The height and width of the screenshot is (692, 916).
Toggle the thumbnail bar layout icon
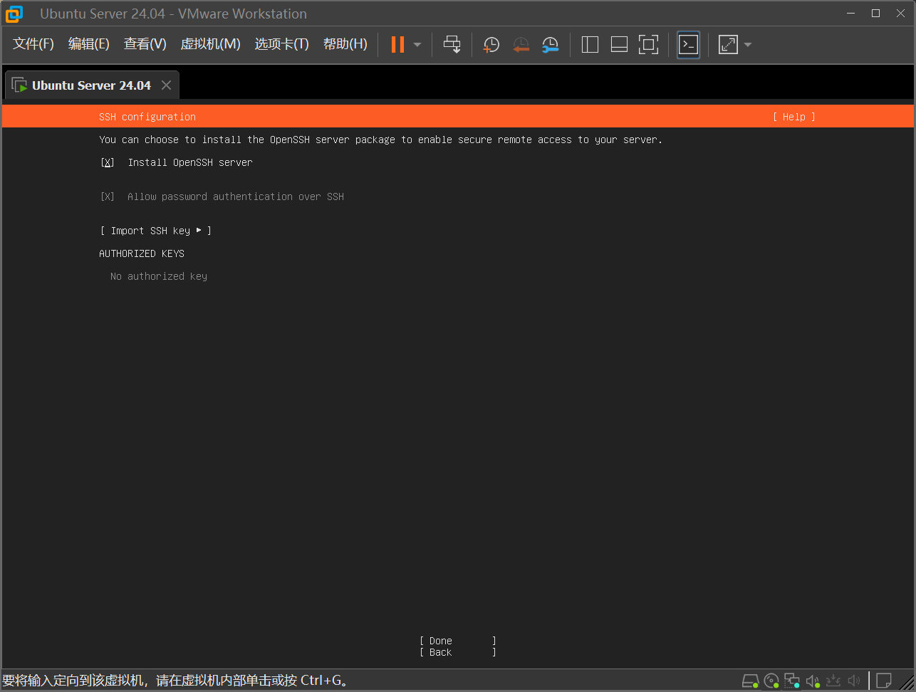620,44
